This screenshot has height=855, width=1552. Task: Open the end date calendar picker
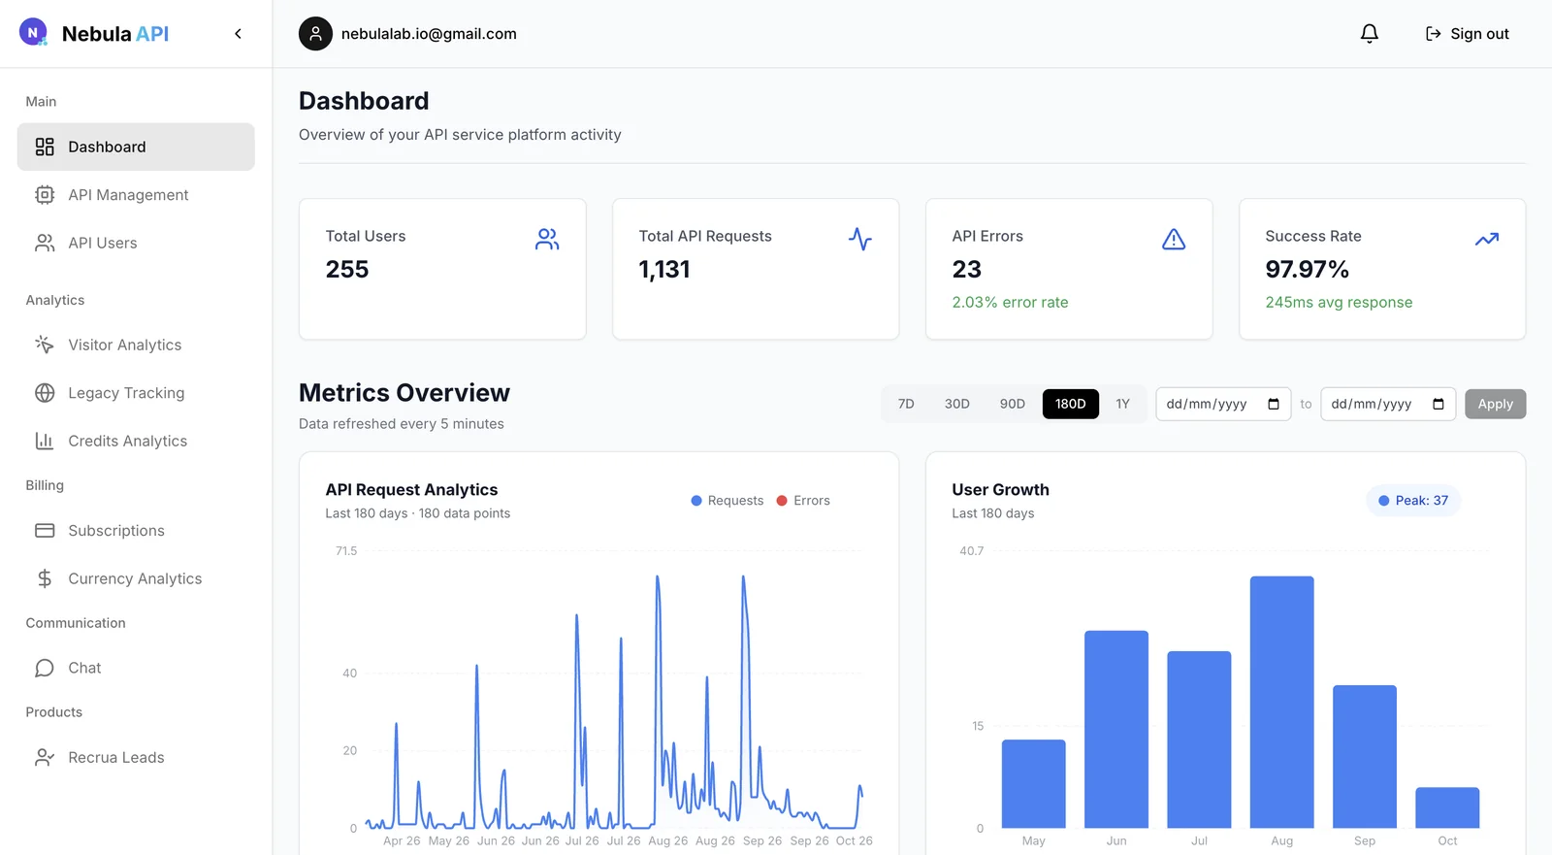tap(1439, 404)
